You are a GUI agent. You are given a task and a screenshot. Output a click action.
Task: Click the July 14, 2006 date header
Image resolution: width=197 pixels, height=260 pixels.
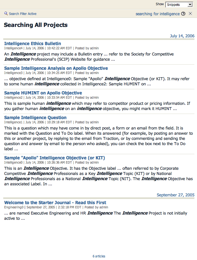coord(182,36)
